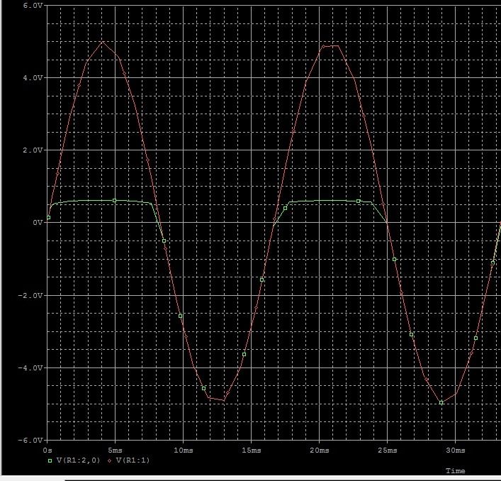Click the 4.0V y-axis label

point(33,78)
